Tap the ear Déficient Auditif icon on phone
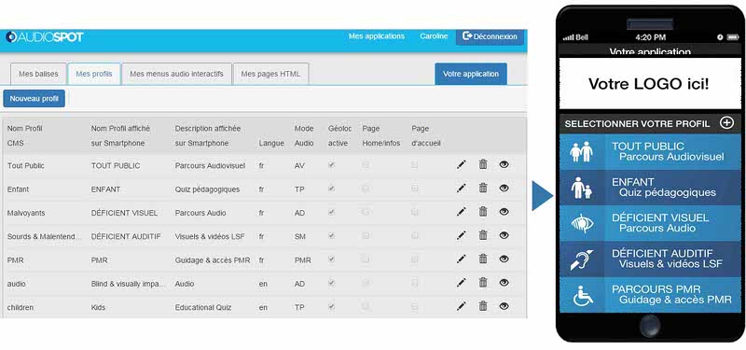Screen dimensions: 746x350 (582, 259)
